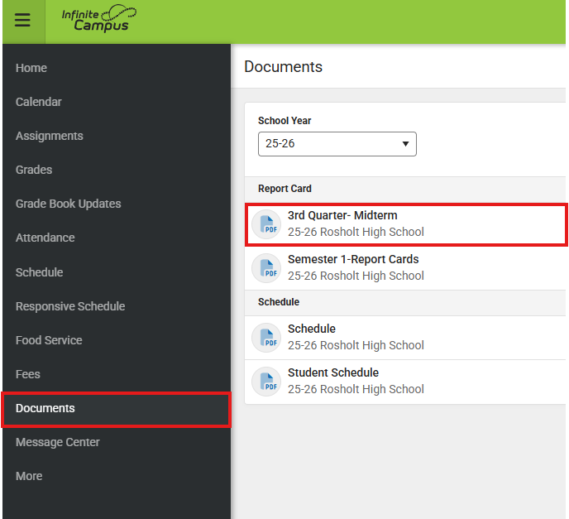Viewport: 569px width, 519px height.
Task: Click PDF icon beside Student Schedule
Action: point(266,381)
